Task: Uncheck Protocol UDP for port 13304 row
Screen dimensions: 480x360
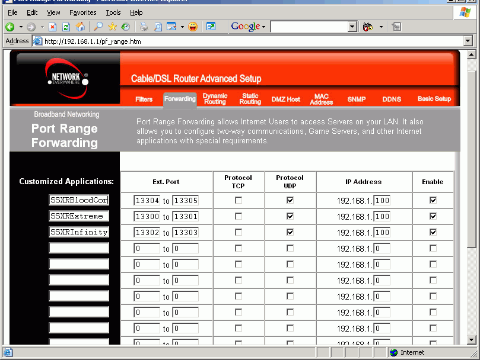Action: point(290,201)
